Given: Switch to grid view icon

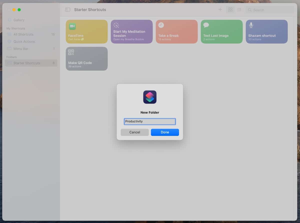Looking at the screenshot, I should coord(230,10).
